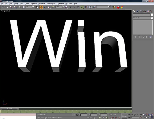Open the Group menu

[x=16, y=4]
